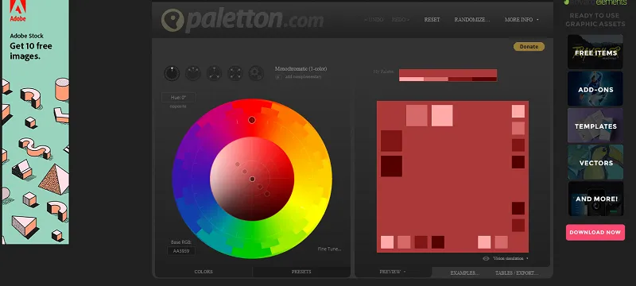Click the Donate button
Viewport: 636px width, 286px height.
pyautogui.click(x=529, y=47)
